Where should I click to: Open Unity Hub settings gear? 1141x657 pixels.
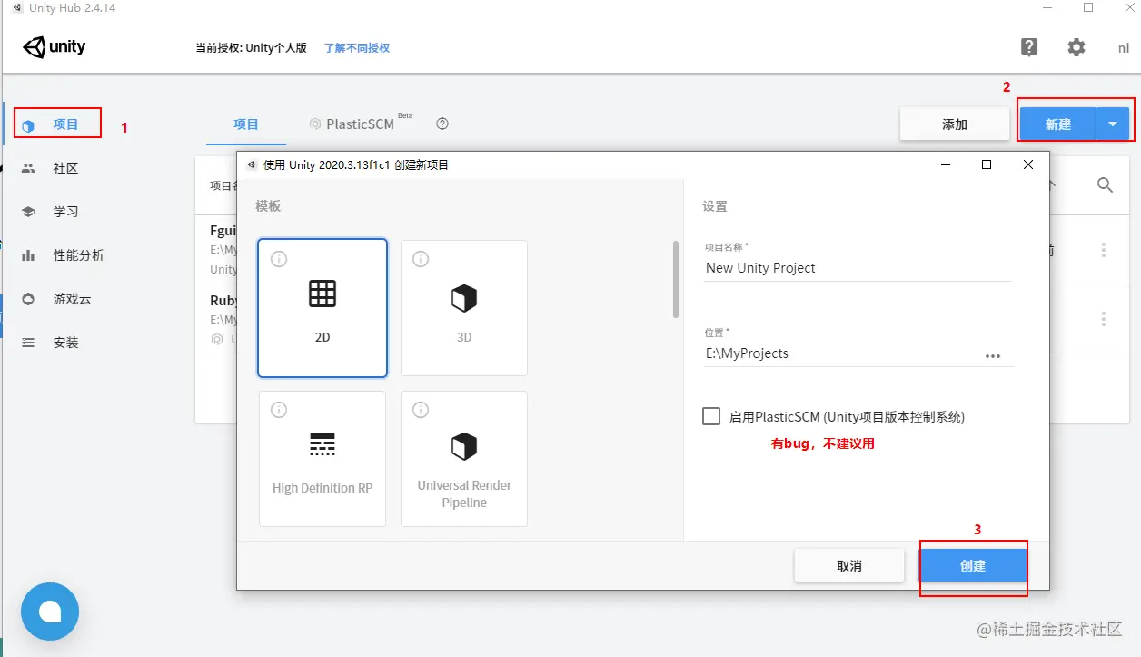1077,47
